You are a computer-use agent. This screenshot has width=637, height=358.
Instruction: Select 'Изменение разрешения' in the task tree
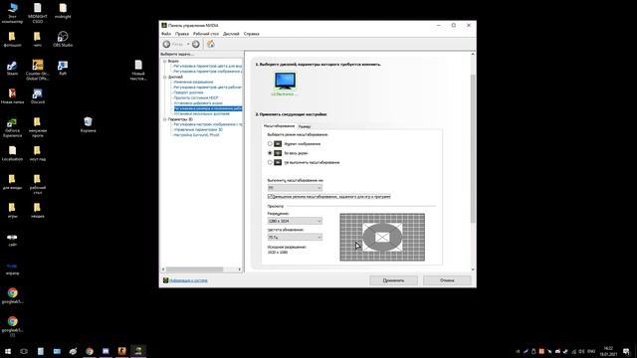point(193,82)
